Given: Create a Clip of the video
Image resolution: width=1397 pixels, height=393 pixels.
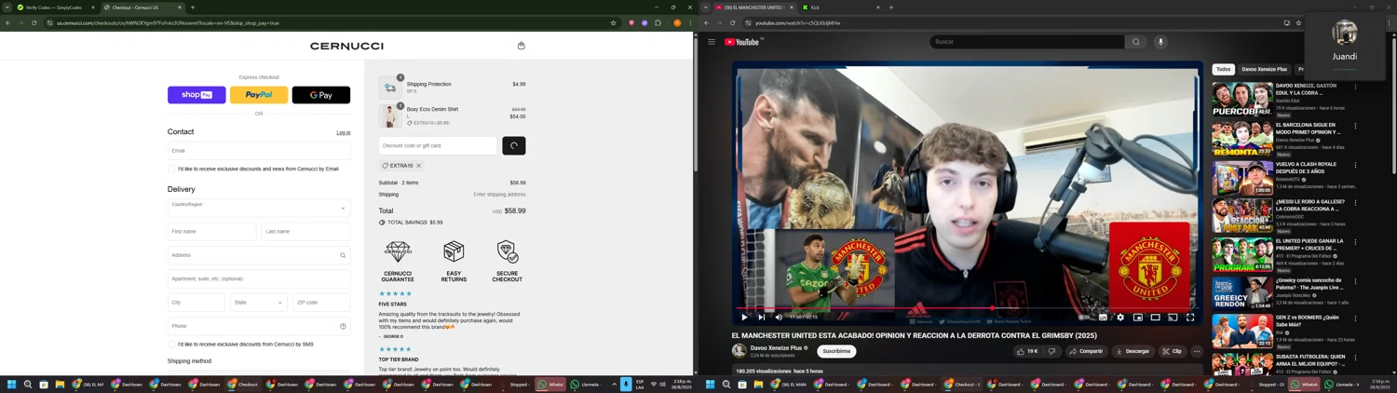Looking at the screenshot, I should click(x=1172, y=351).
